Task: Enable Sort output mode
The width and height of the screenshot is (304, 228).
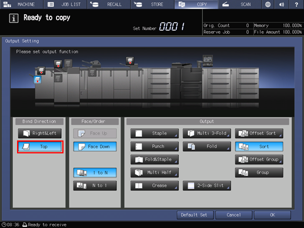Action: pyautogui.click(x=259, y=146)
